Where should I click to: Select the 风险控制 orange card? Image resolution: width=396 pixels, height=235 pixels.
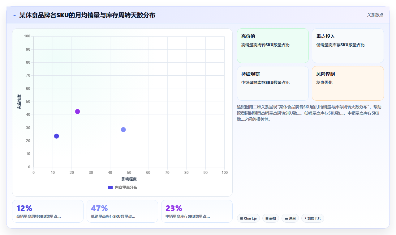[x=348, y=83]
